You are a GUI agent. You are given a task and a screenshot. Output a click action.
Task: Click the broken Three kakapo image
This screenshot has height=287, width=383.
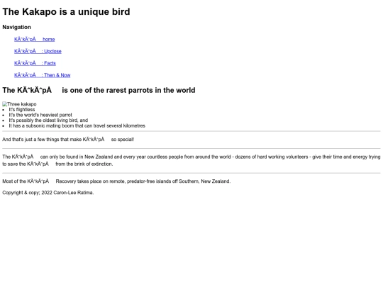pos(19,104)
